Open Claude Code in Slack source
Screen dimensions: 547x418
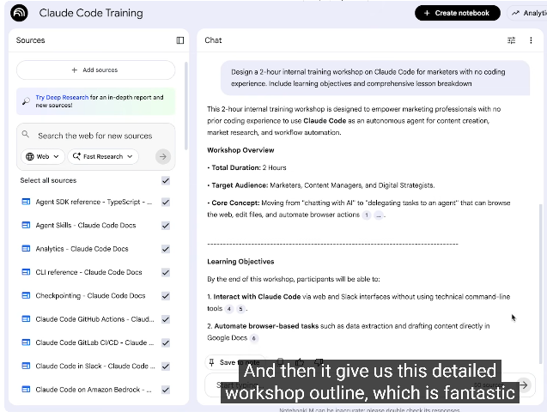pyautogui.click(x=94, y=366)
